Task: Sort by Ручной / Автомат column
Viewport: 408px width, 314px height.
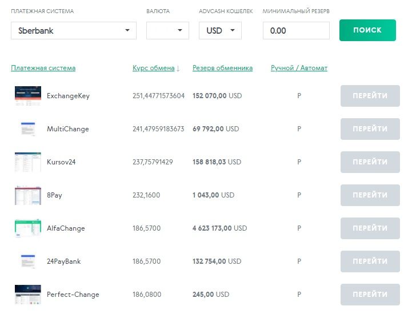Action: coord(299,68)
